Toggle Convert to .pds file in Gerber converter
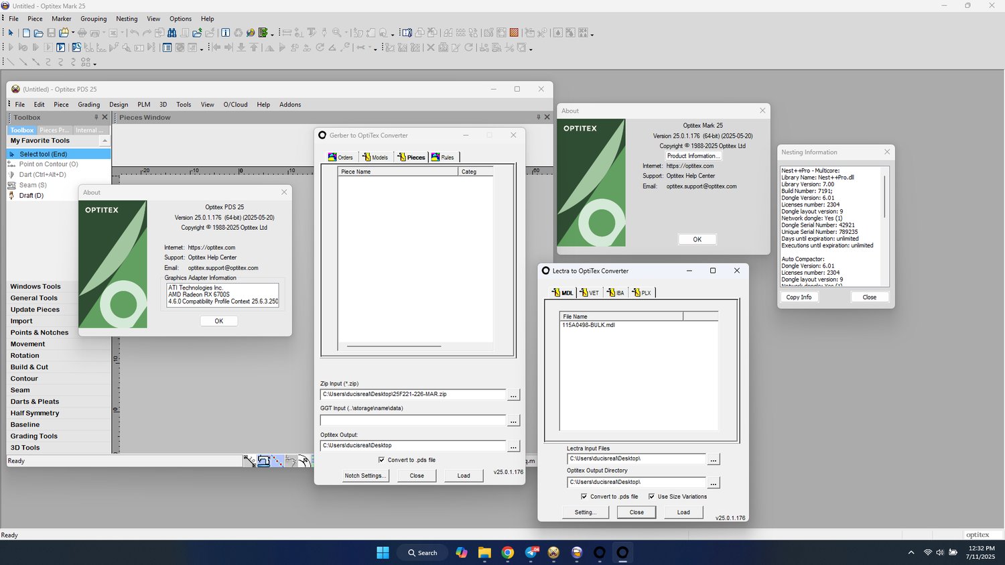Screen dimensions: 1005x565 (381, 460)
